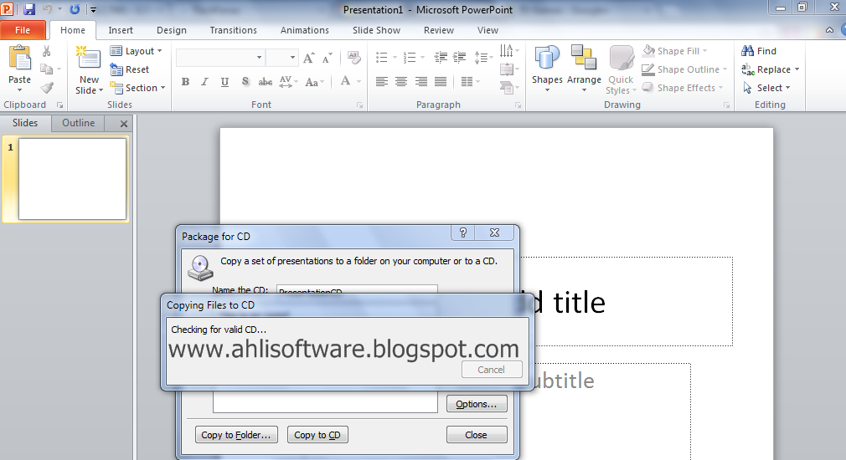This screenshot has width=846, height=460.
Task: Click the Paste icon in Clipboard group
Action: (19, 59)
